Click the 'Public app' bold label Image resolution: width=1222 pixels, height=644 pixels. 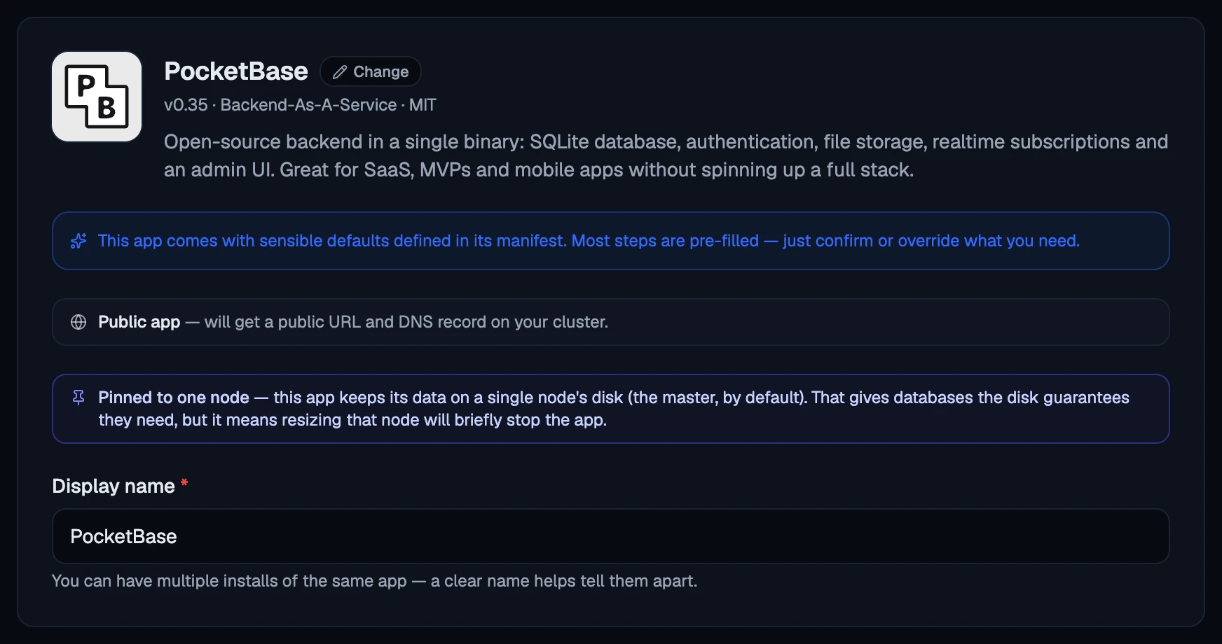(139, 322)
